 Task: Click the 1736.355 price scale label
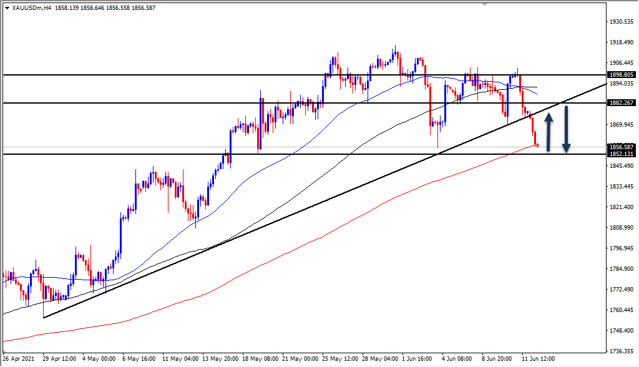[x=622, y=351]
